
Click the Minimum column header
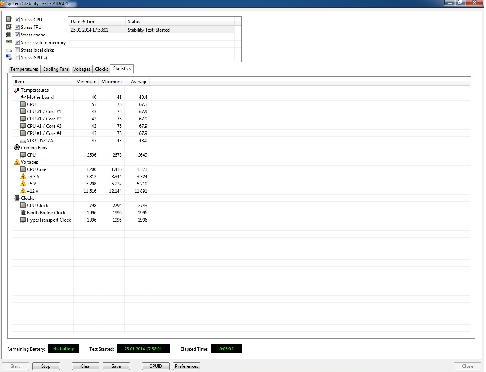[86, 82]
